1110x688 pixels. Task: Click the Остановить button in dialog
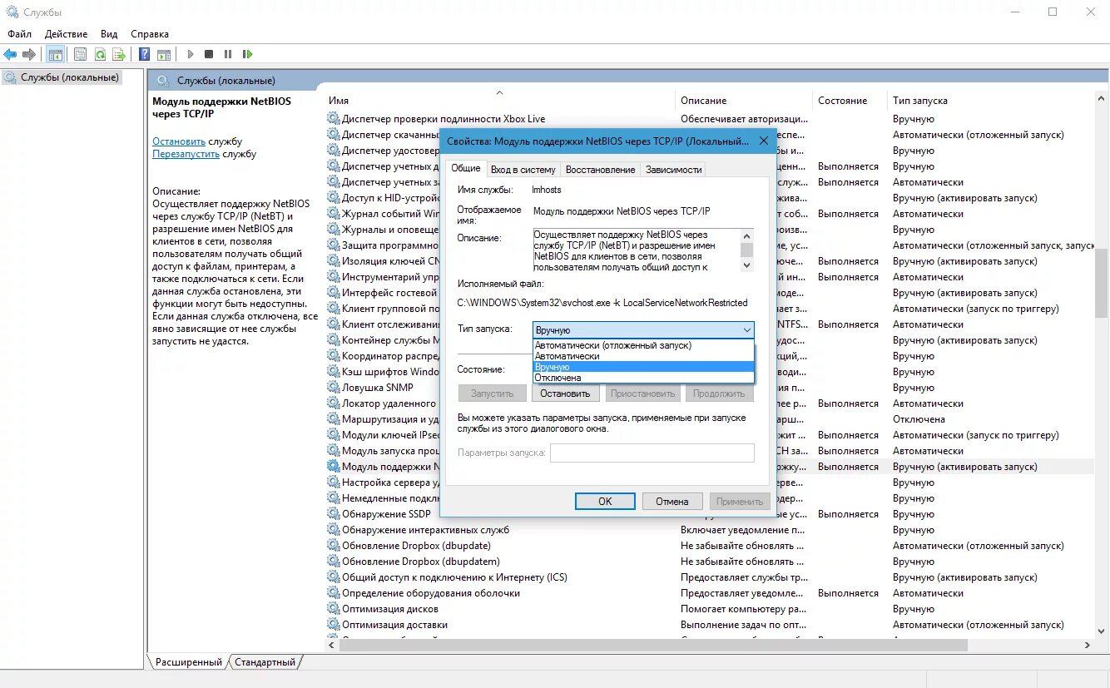pos(565,393)
